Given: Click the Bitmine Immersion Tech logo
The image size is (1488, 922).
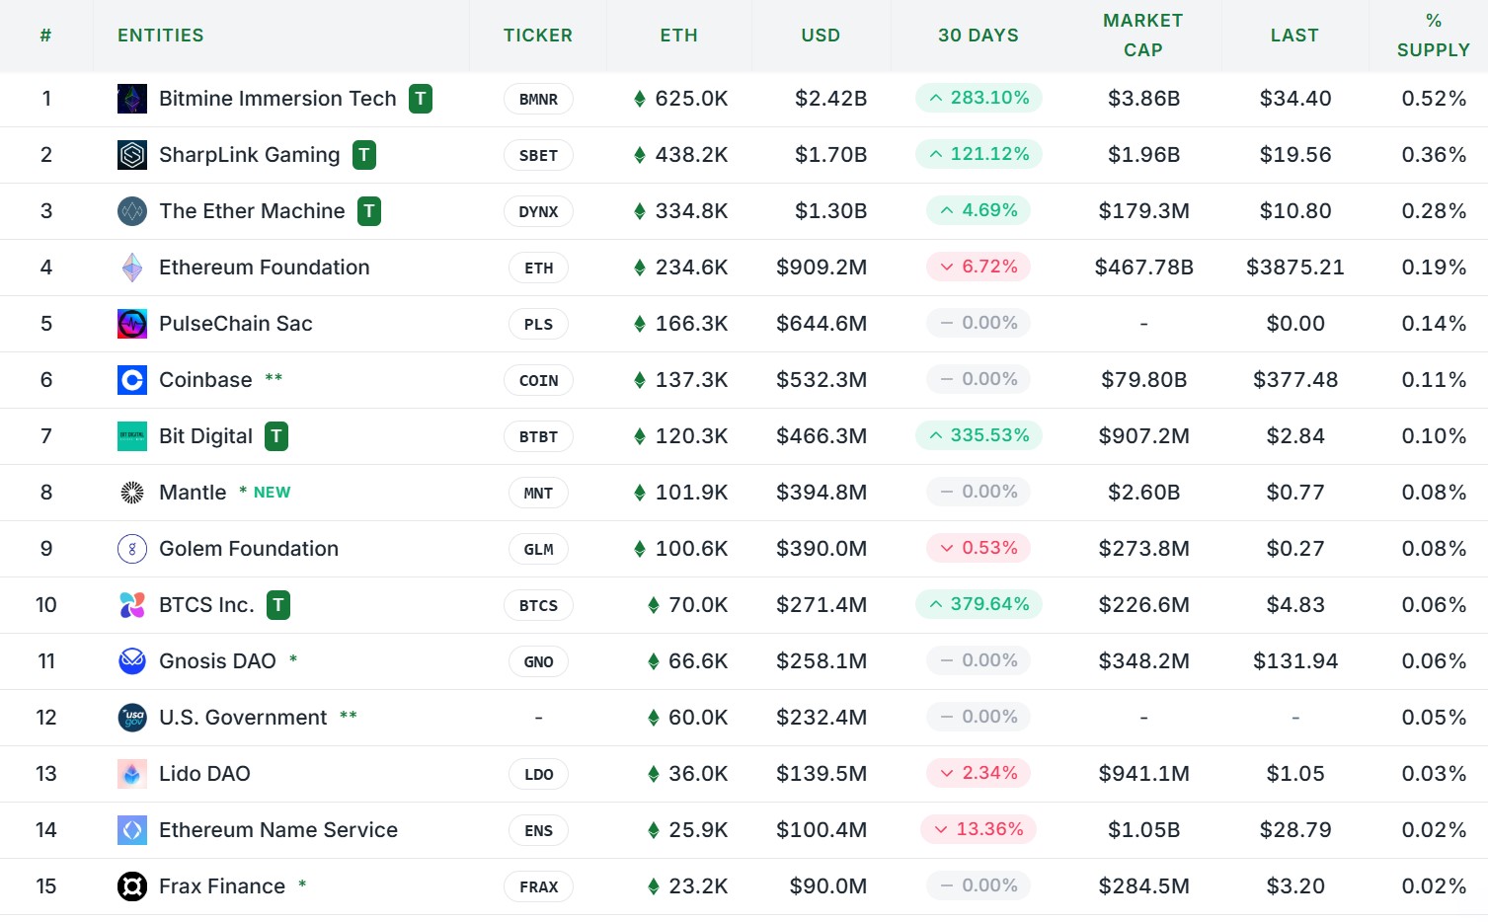Looking at the screenshot, I should point(131,99).
